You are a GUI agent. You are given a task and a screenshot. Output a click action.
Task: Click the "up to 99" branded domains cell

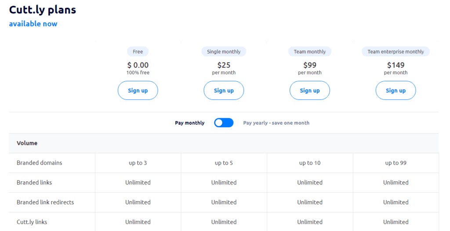(x=396, y=163)
